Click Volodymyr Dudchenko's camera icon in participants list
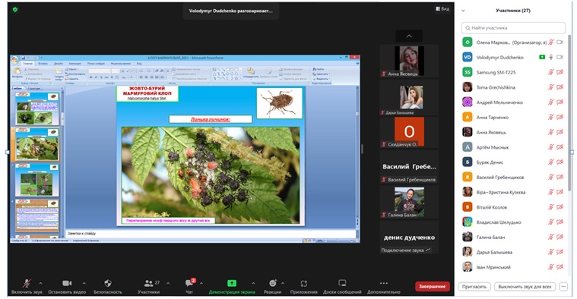 (560, 58)
